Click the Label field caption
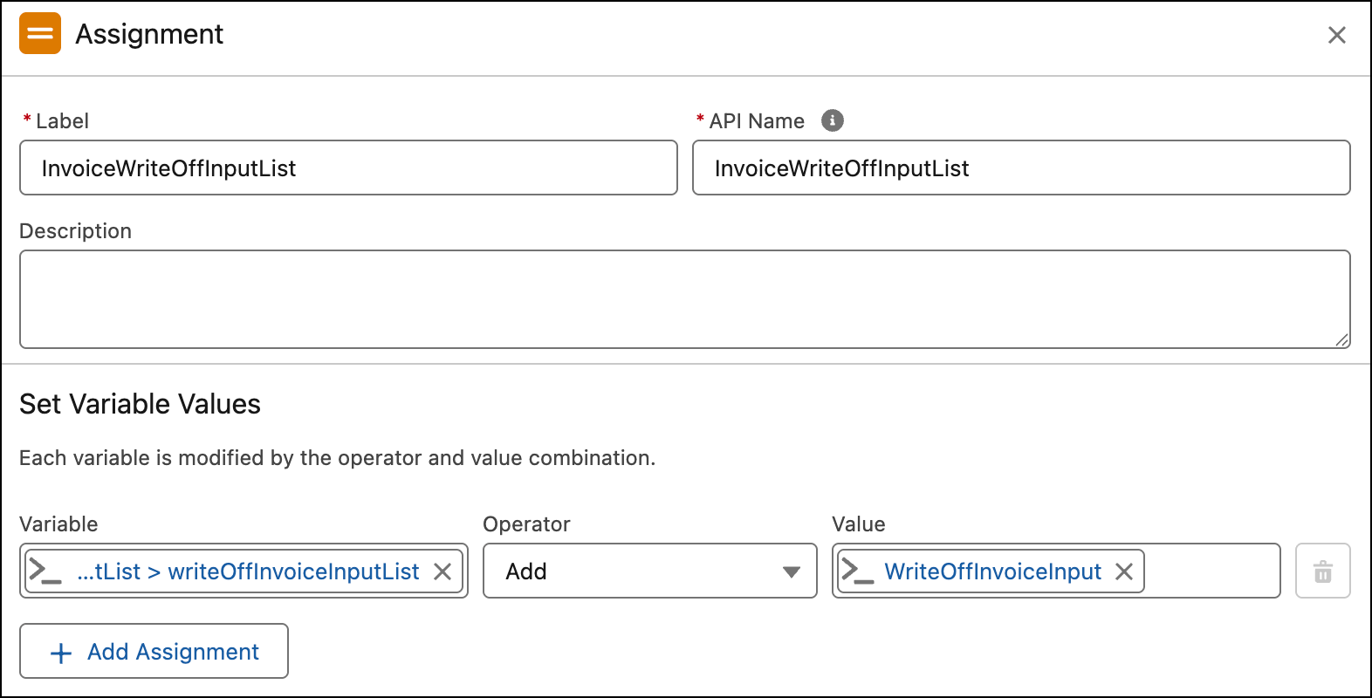Viewport: 1372px width, 698px height. pos(62,121)
